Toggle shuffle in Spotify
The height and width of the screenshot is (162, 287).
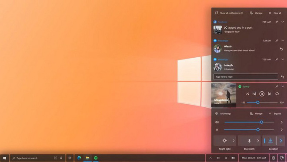pyautogui.click(x=247, y=94)
